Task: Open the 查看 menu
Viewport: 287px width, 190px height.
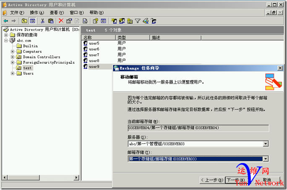Action: (57, 13)
